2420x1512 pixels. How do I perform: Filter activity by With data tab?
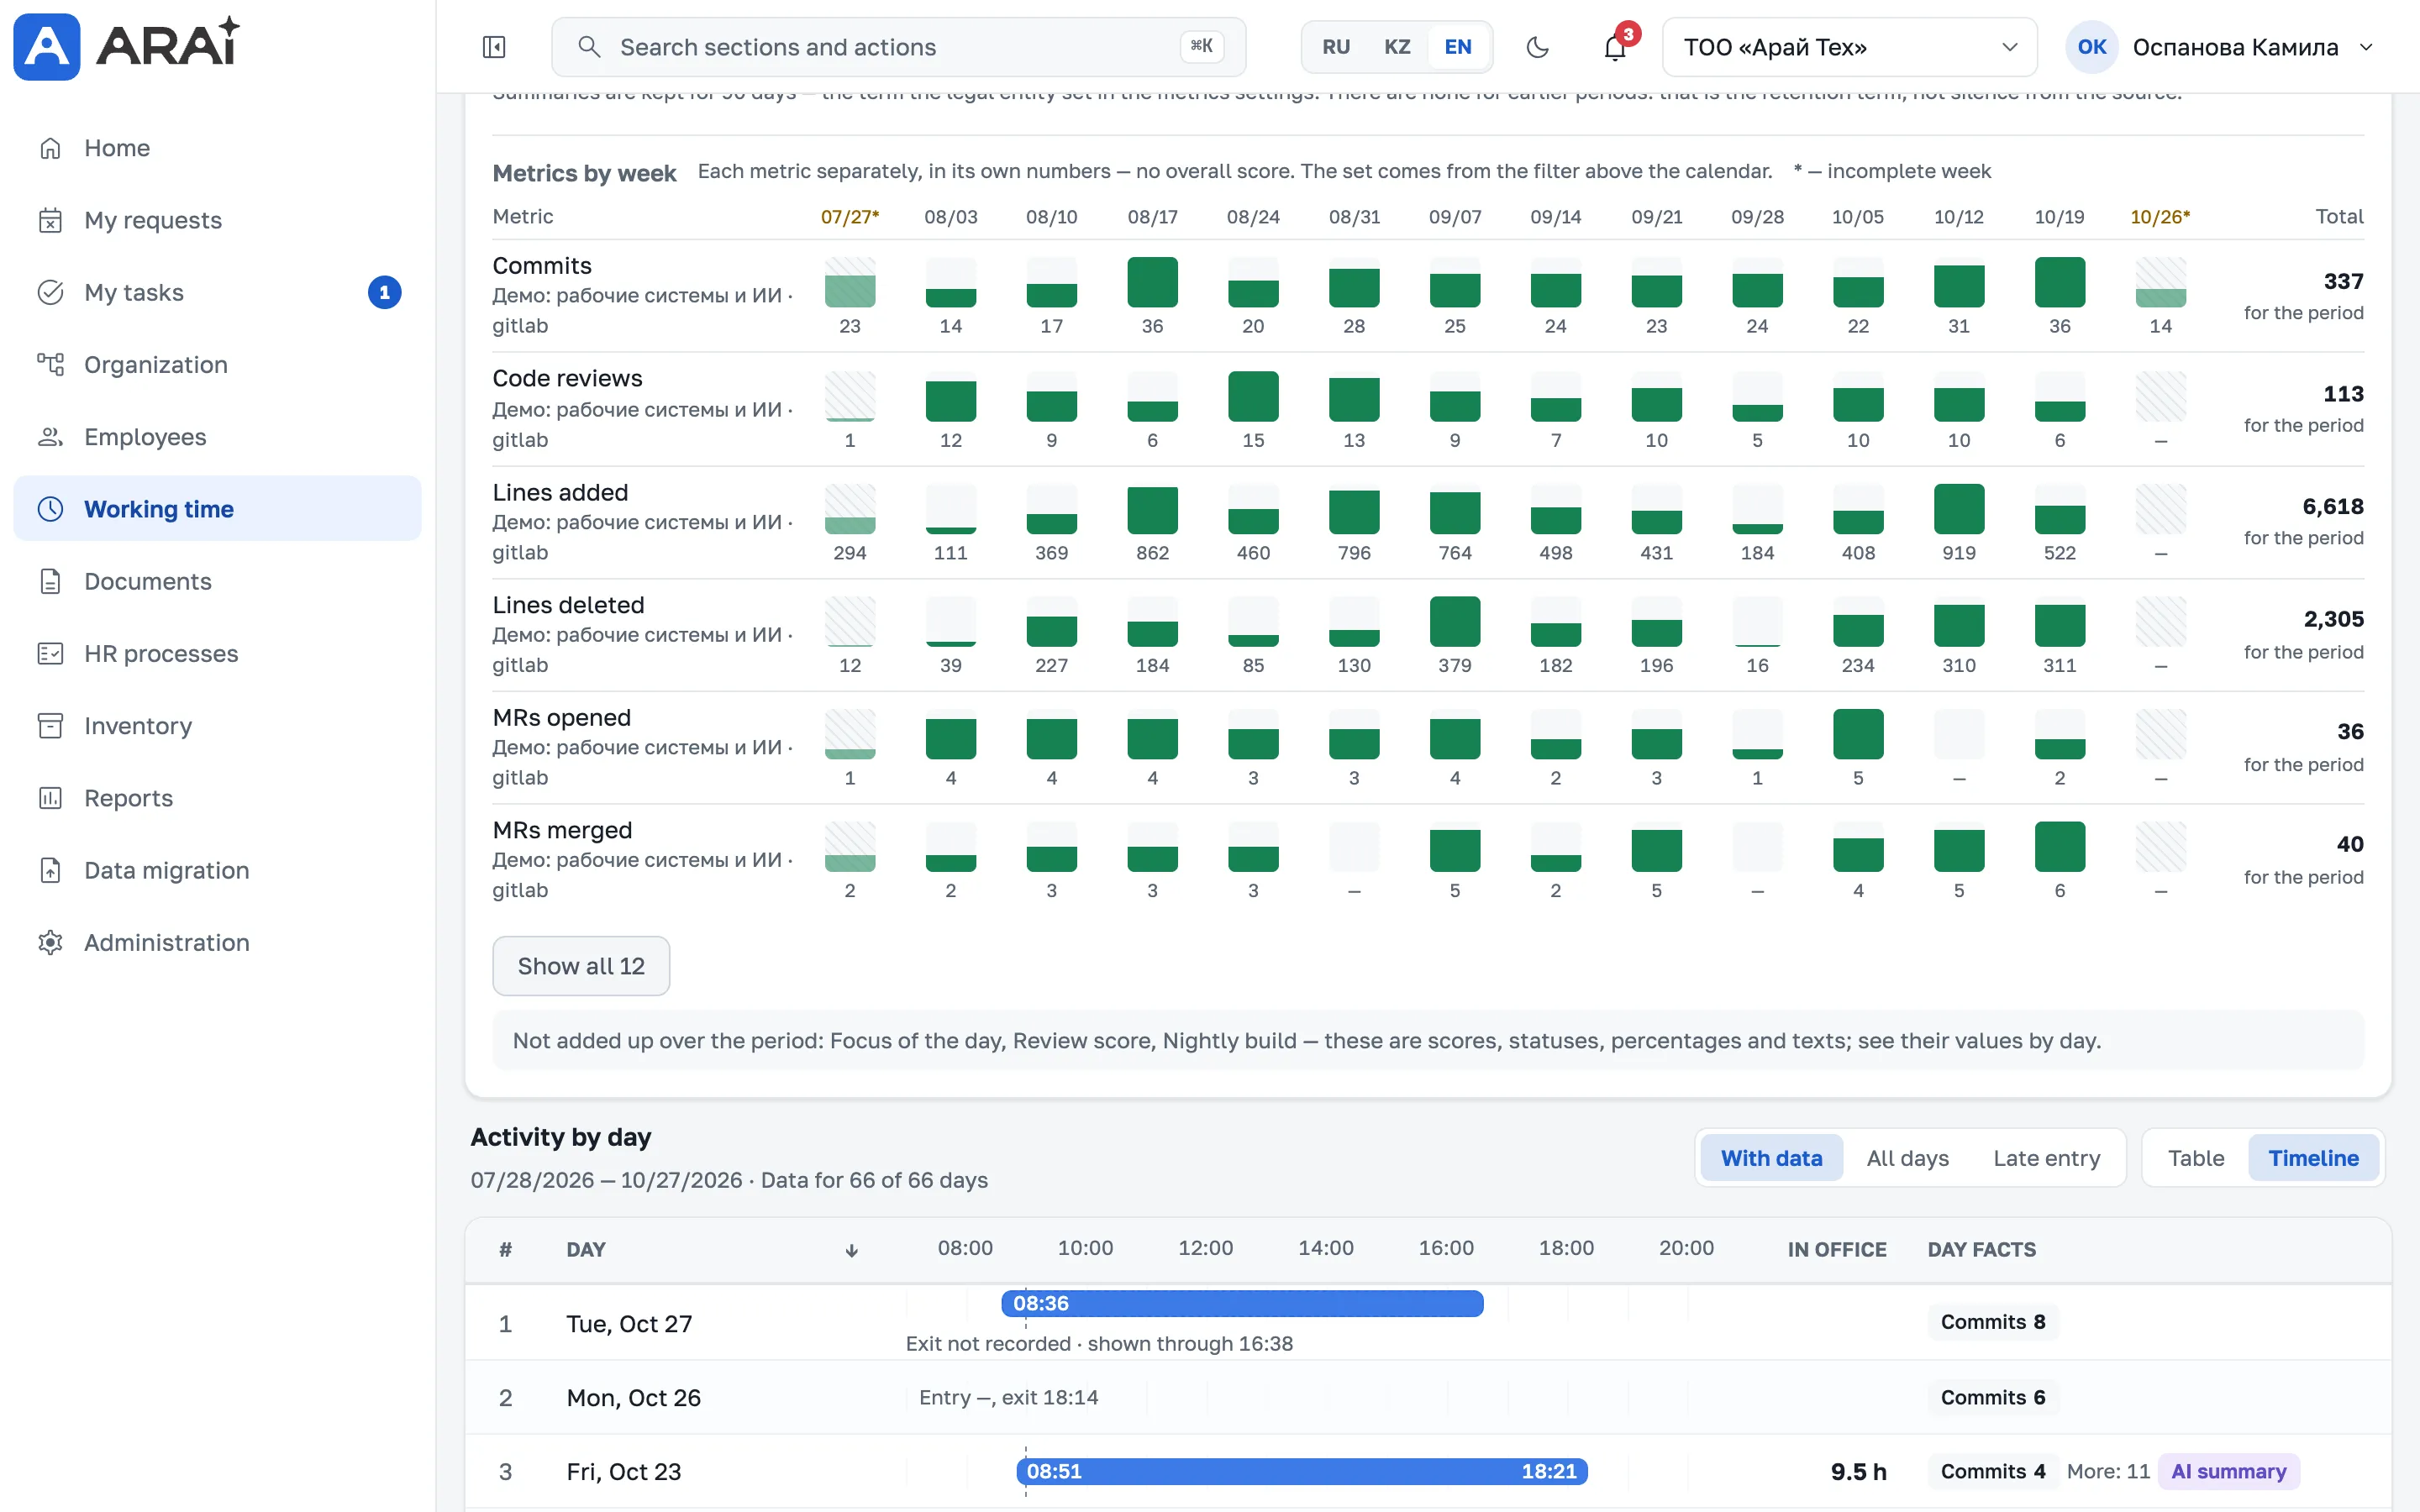pyautogui.click(x=1771, y=1158)
